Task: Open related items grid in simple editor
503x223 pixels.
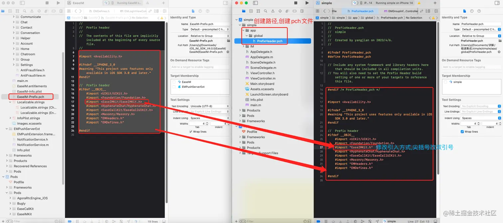Action: click(318, 11)
